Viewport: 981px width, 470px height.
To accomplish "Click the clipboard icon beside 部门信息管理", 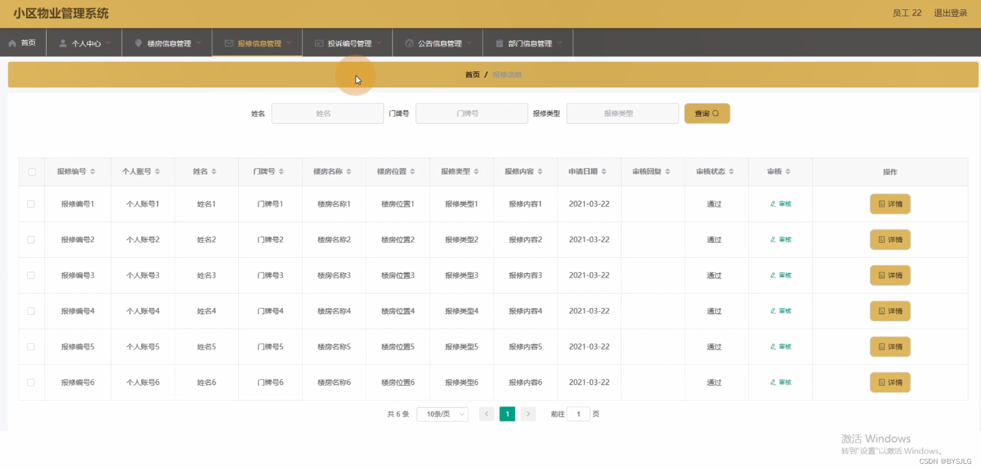I will (x=500, y=43).
